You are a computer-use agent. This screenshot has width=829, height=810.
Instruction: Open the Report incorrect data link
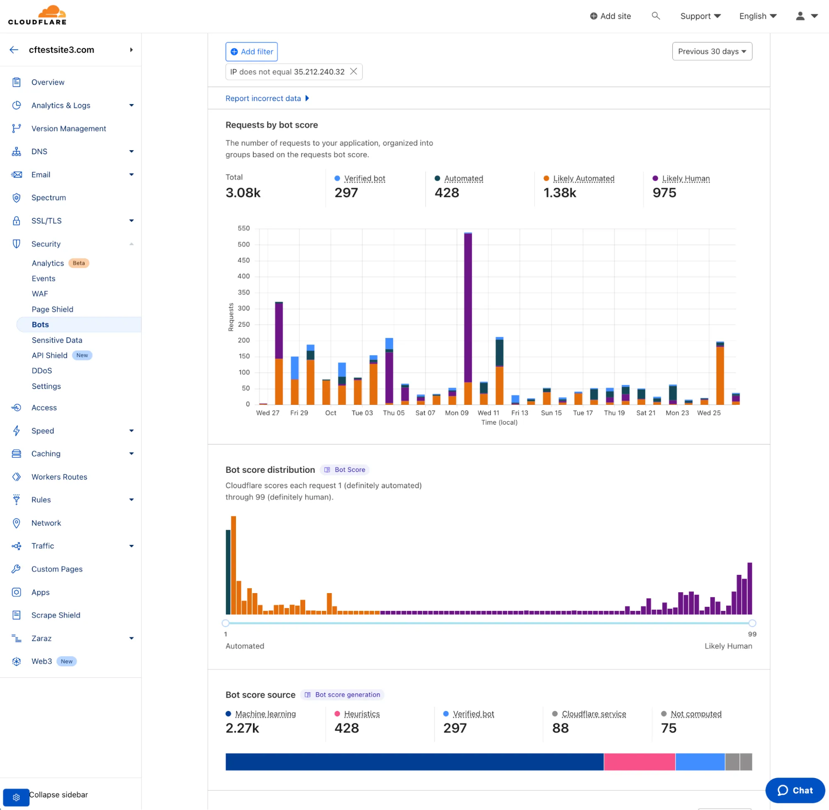(264, 98)
